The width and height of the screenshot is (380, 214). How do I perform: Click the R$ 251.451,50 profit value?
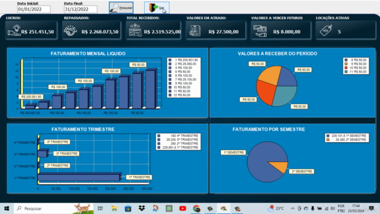pos(37,32)
